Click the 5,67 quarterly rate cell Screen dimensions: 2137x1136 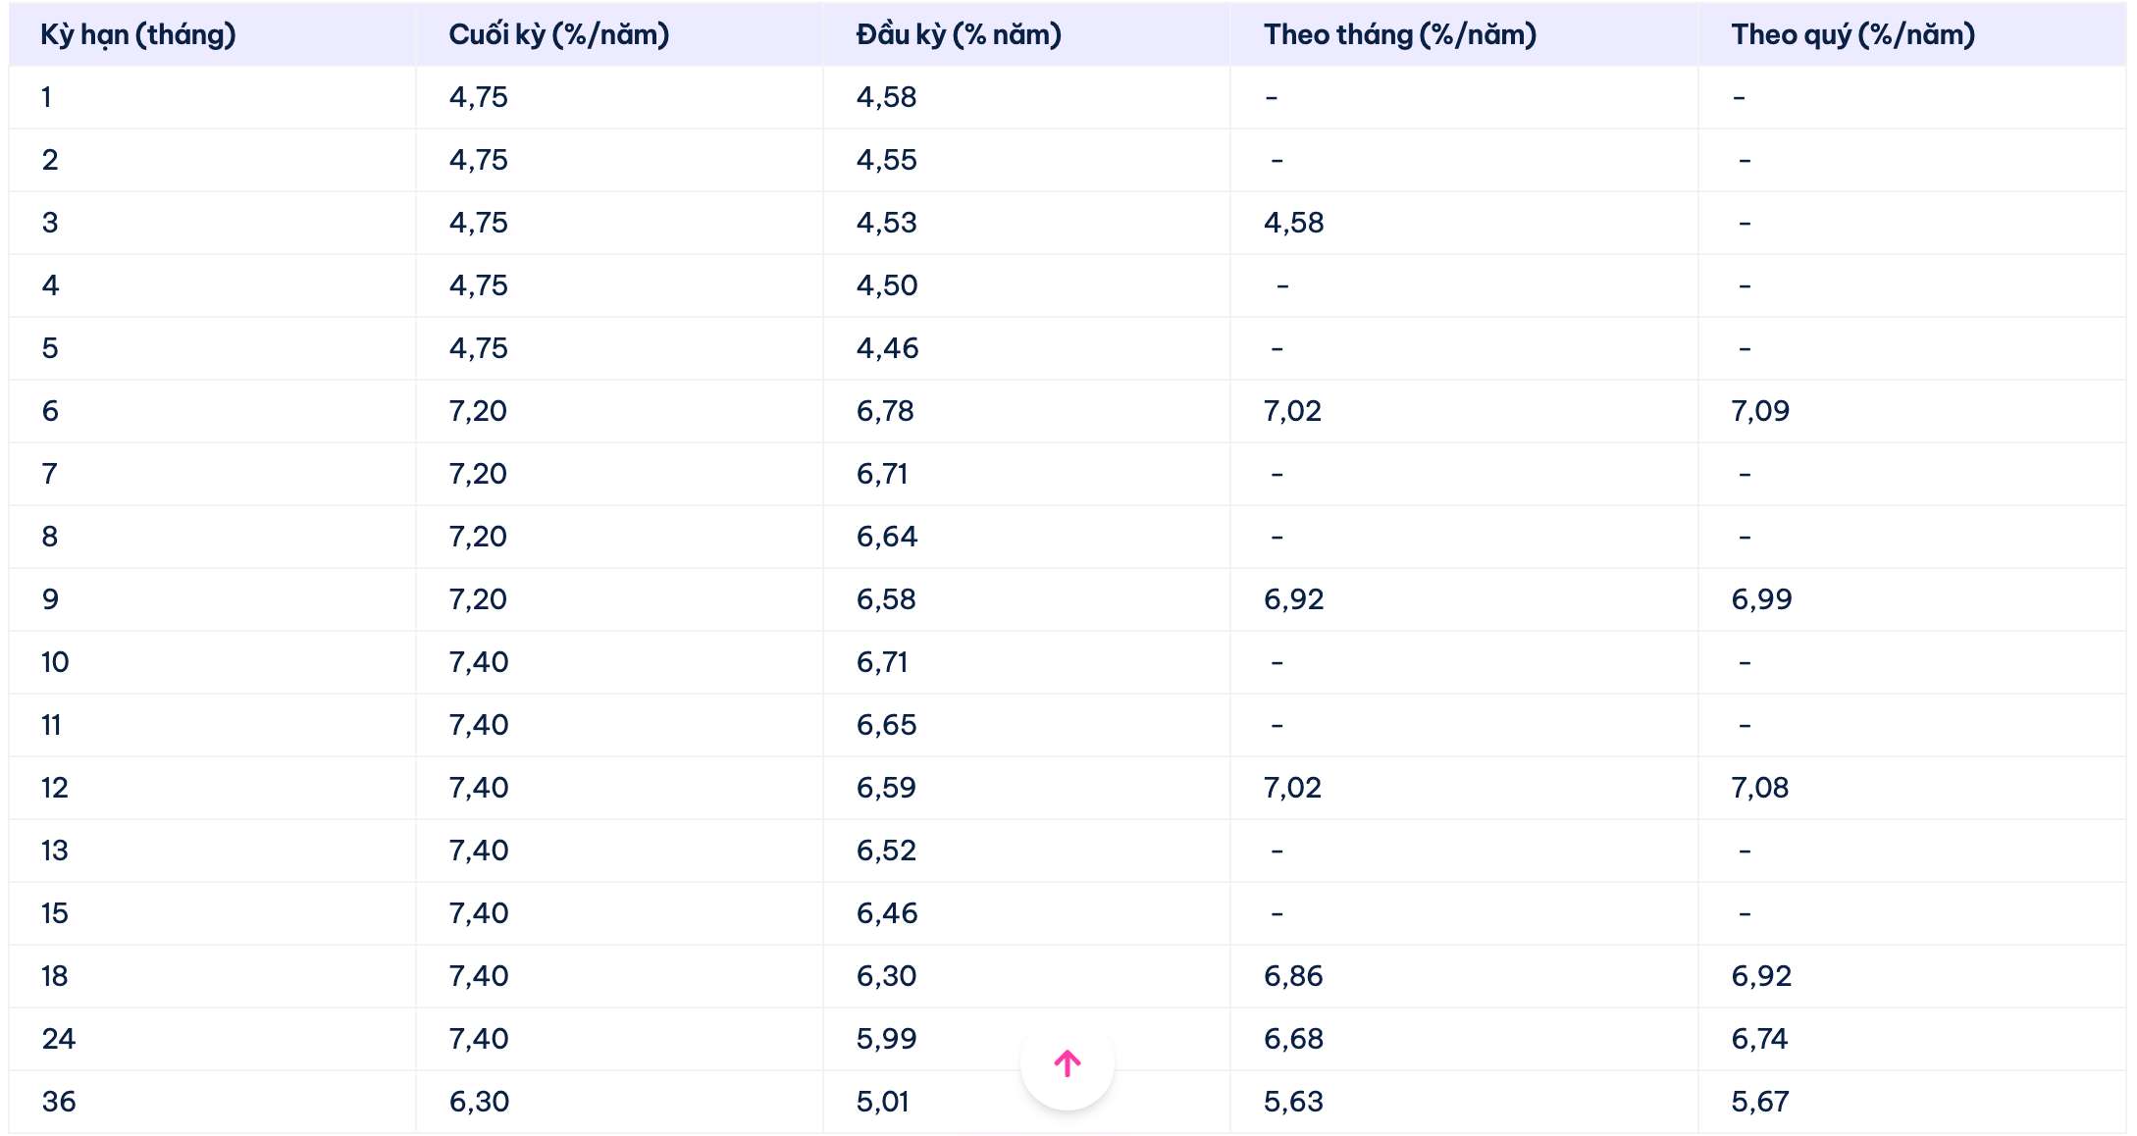coord(1760,1102)
